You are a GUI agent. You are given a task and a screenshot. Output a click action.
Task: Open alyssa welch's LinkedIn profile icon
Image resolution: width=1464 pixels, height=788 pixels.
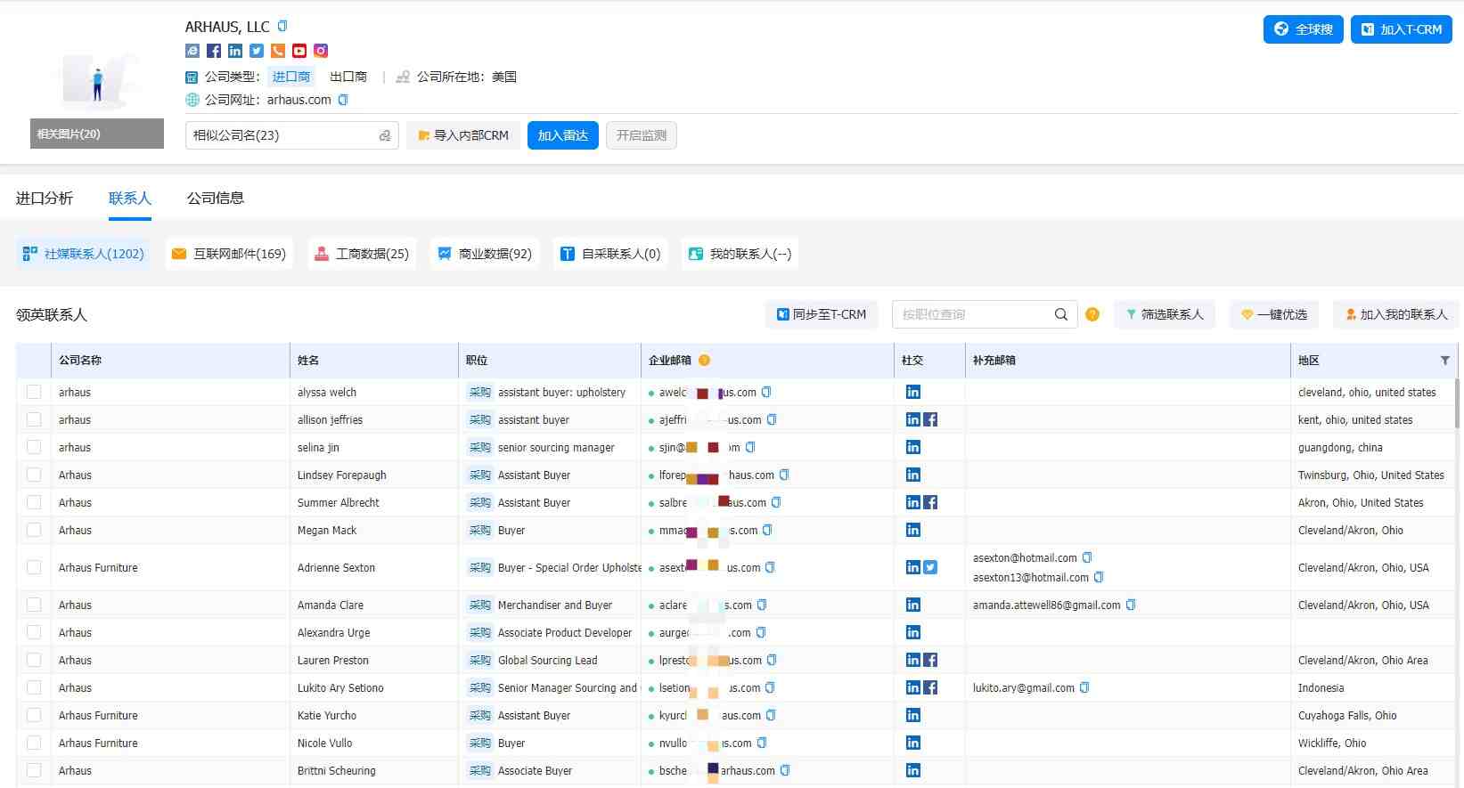(913, 392)
